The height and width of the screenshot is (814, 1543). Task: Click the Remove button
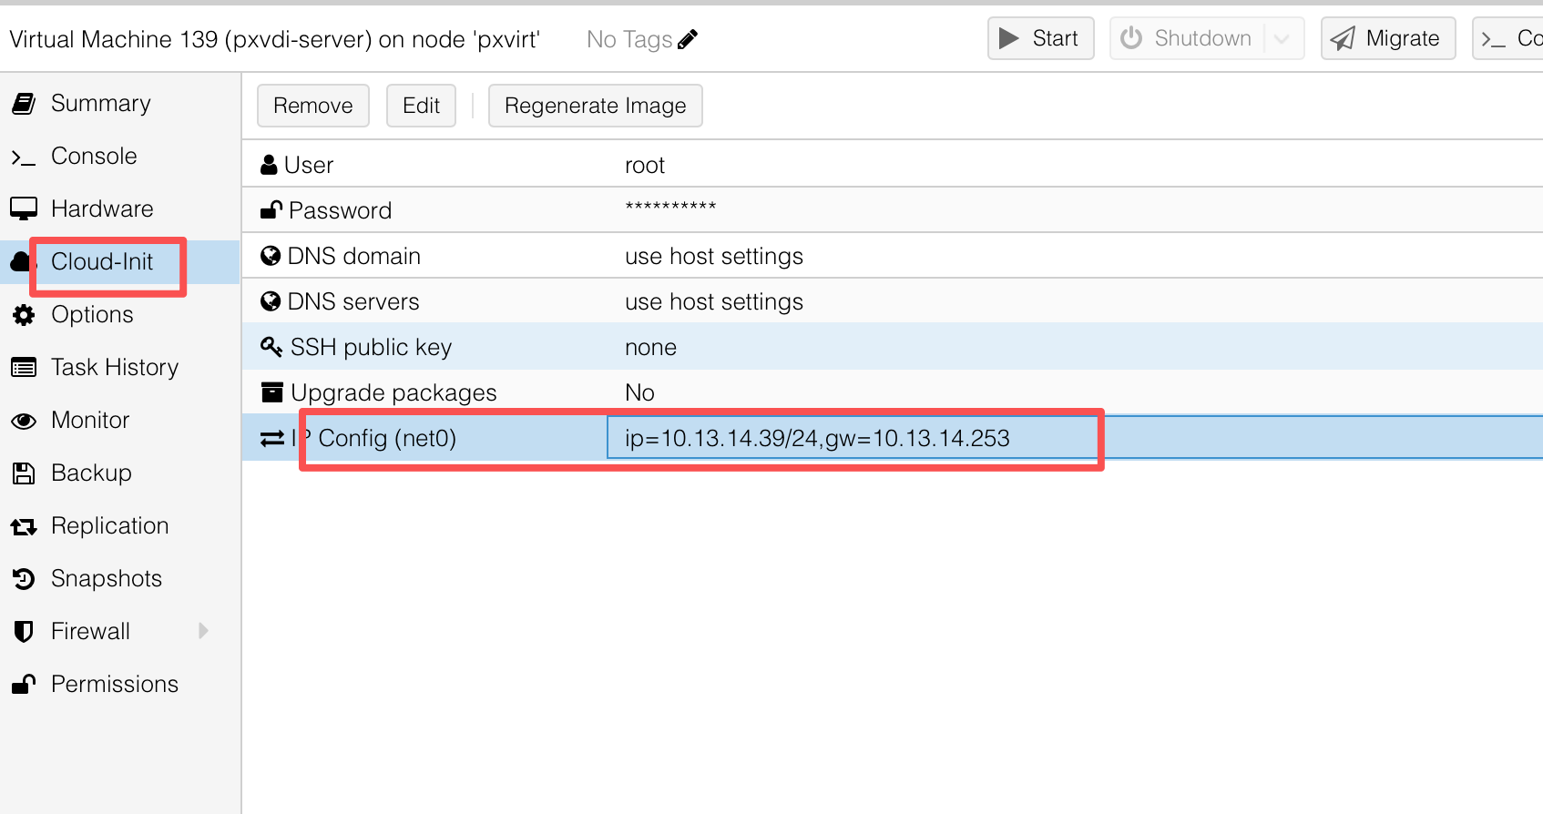pyautogui.click(x=313, y=106)
